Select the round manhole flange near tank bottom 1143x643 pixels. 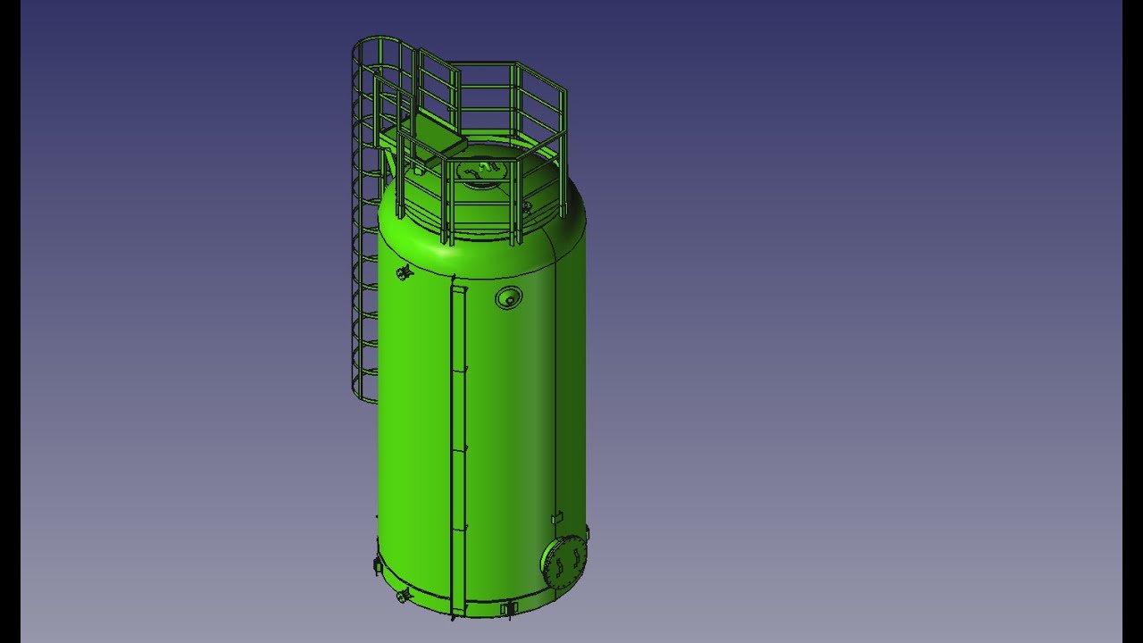(564, 563)
